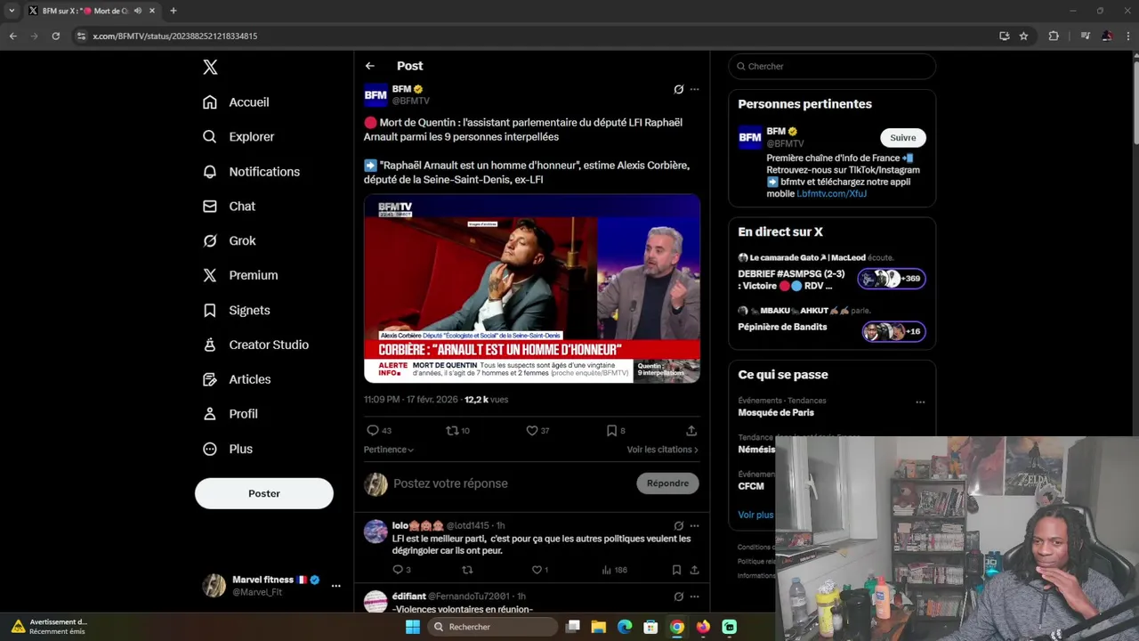Click the Chercher search field

click(x=832, y=67)
